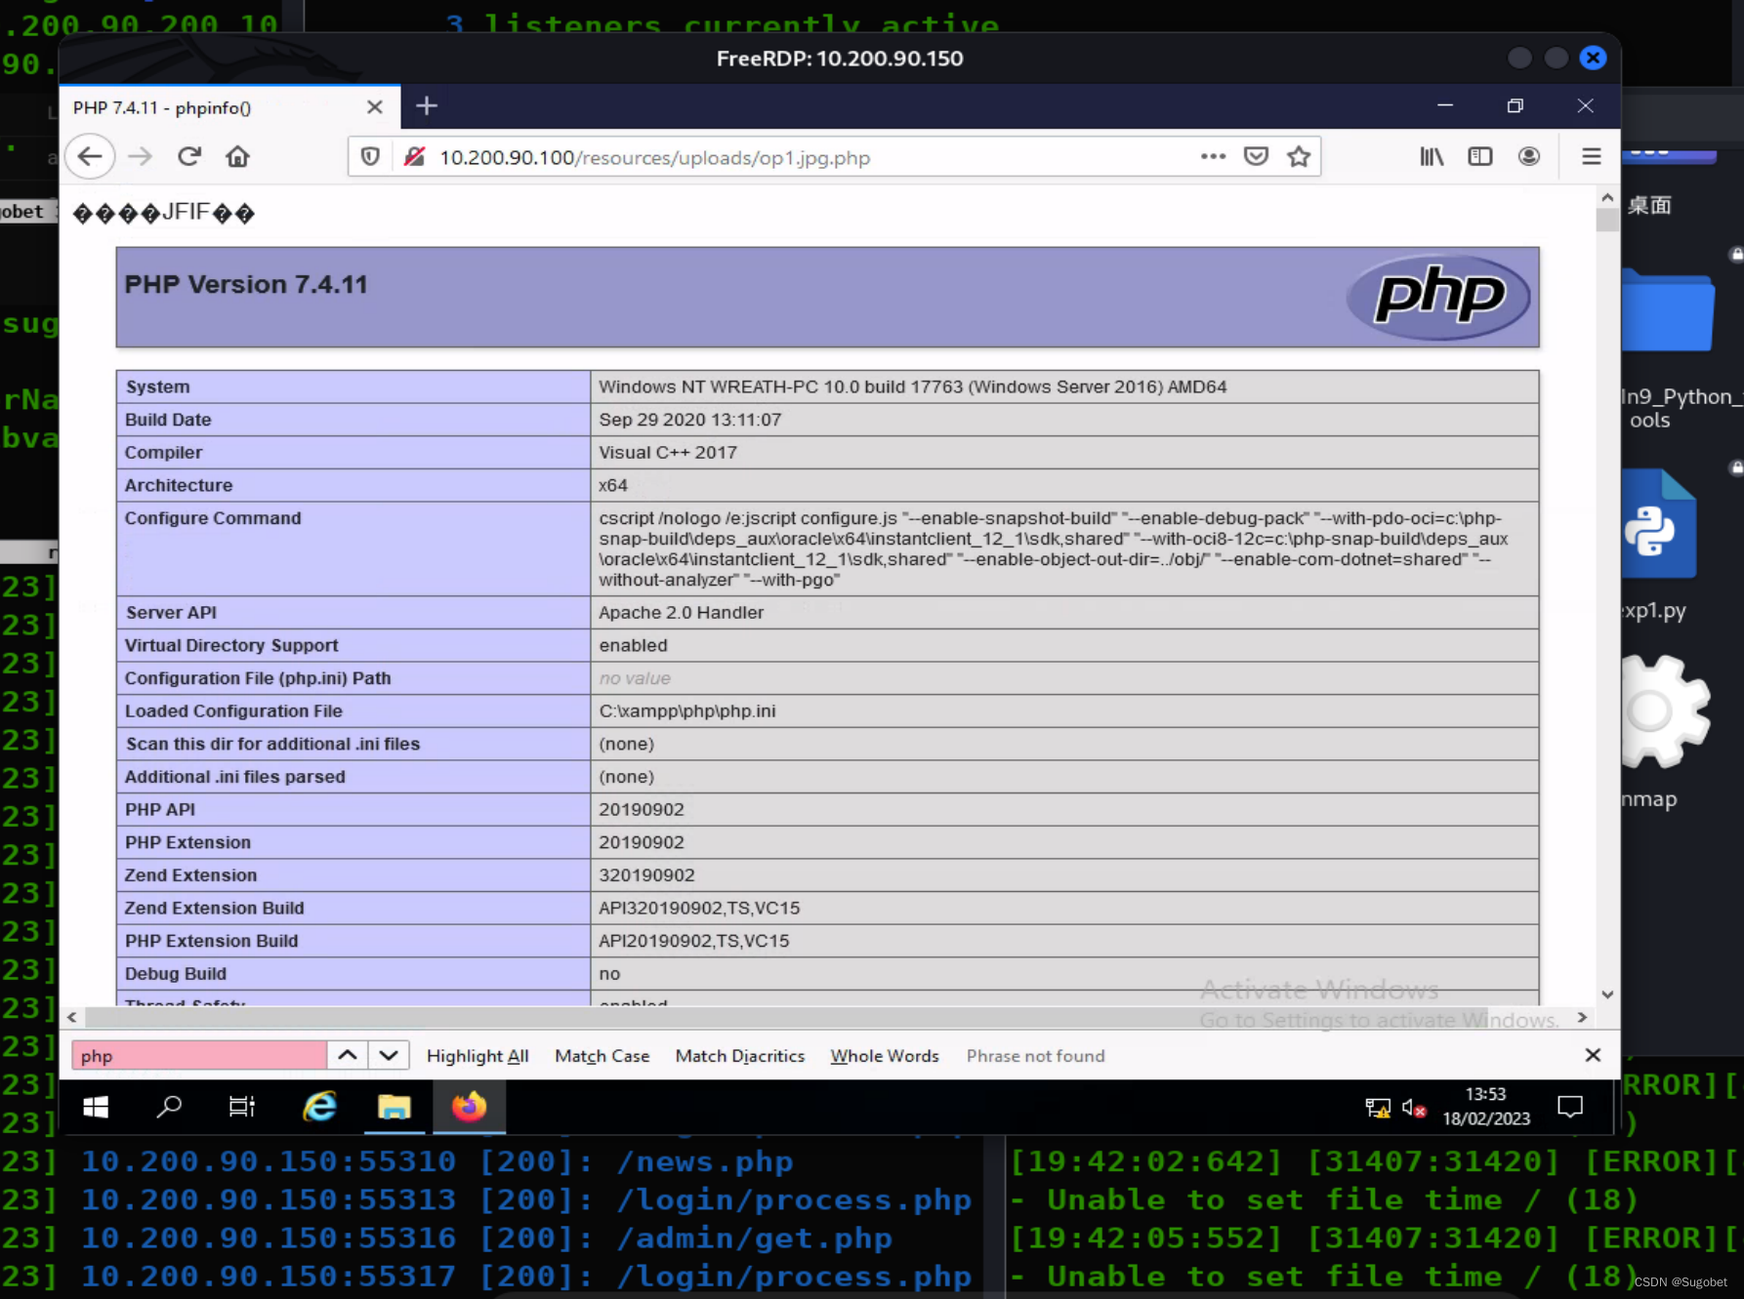The height and width of the screenshot is (1299, 1744).
Task: Go back to the previous page in Firefox
Action: point(90,156)
